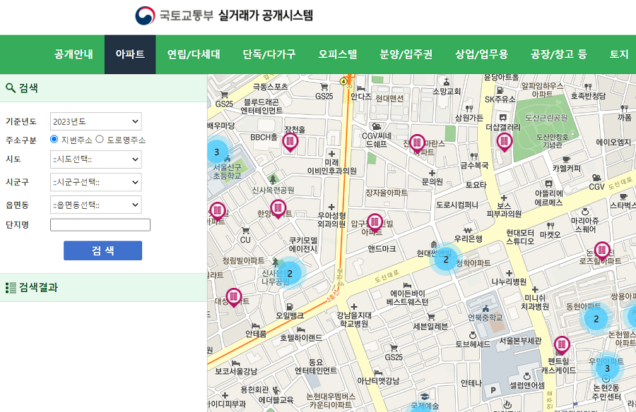
Task: Open the 기준년도 dropdown showing 2023년도
Action: point(95,121)
